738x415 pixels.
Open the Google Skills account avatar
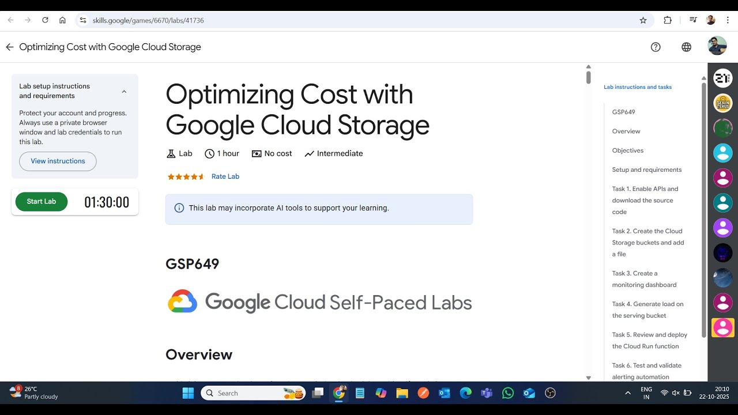click(x=717, y=46)
